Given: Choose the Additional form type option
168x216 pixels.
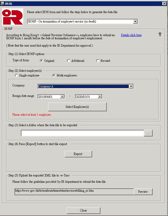Looking at the screenshot, I should click(69, 61).
